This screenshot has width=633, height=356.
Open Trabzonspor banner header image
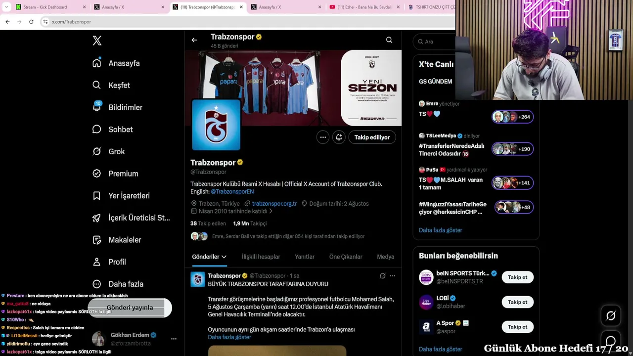click(293, 88)
